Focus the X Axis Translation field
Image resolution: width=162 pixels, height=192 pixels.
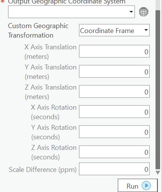(114, 51)
